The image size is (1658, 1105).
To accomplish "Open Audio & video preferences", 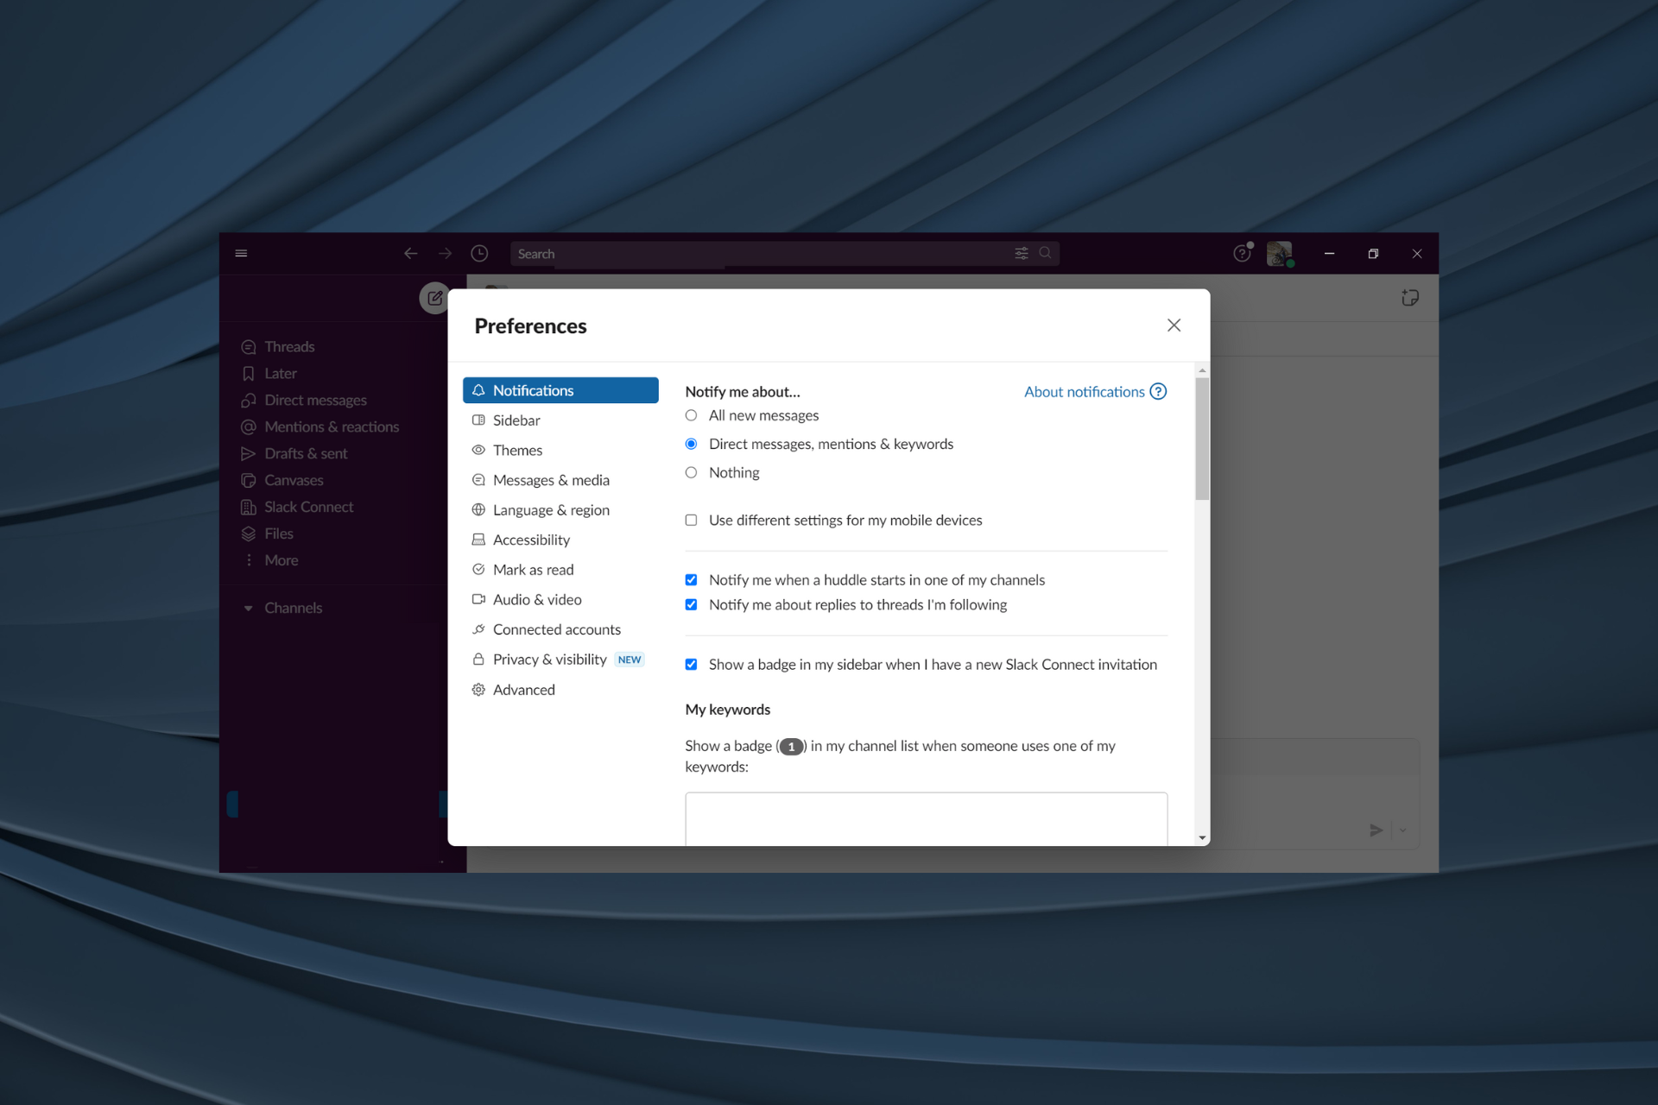I will point(560,599).
